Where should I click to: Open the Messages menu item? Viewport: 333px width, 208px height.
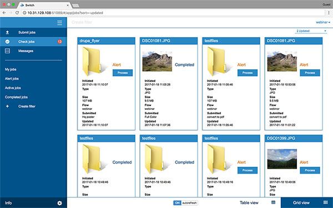pos(33,51)
